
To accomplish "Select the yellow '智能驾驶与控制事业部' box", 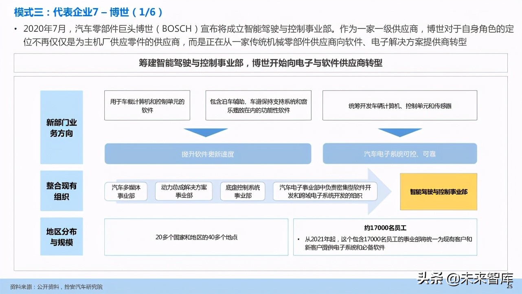I will pyautogui.click(x=439, y=191).
